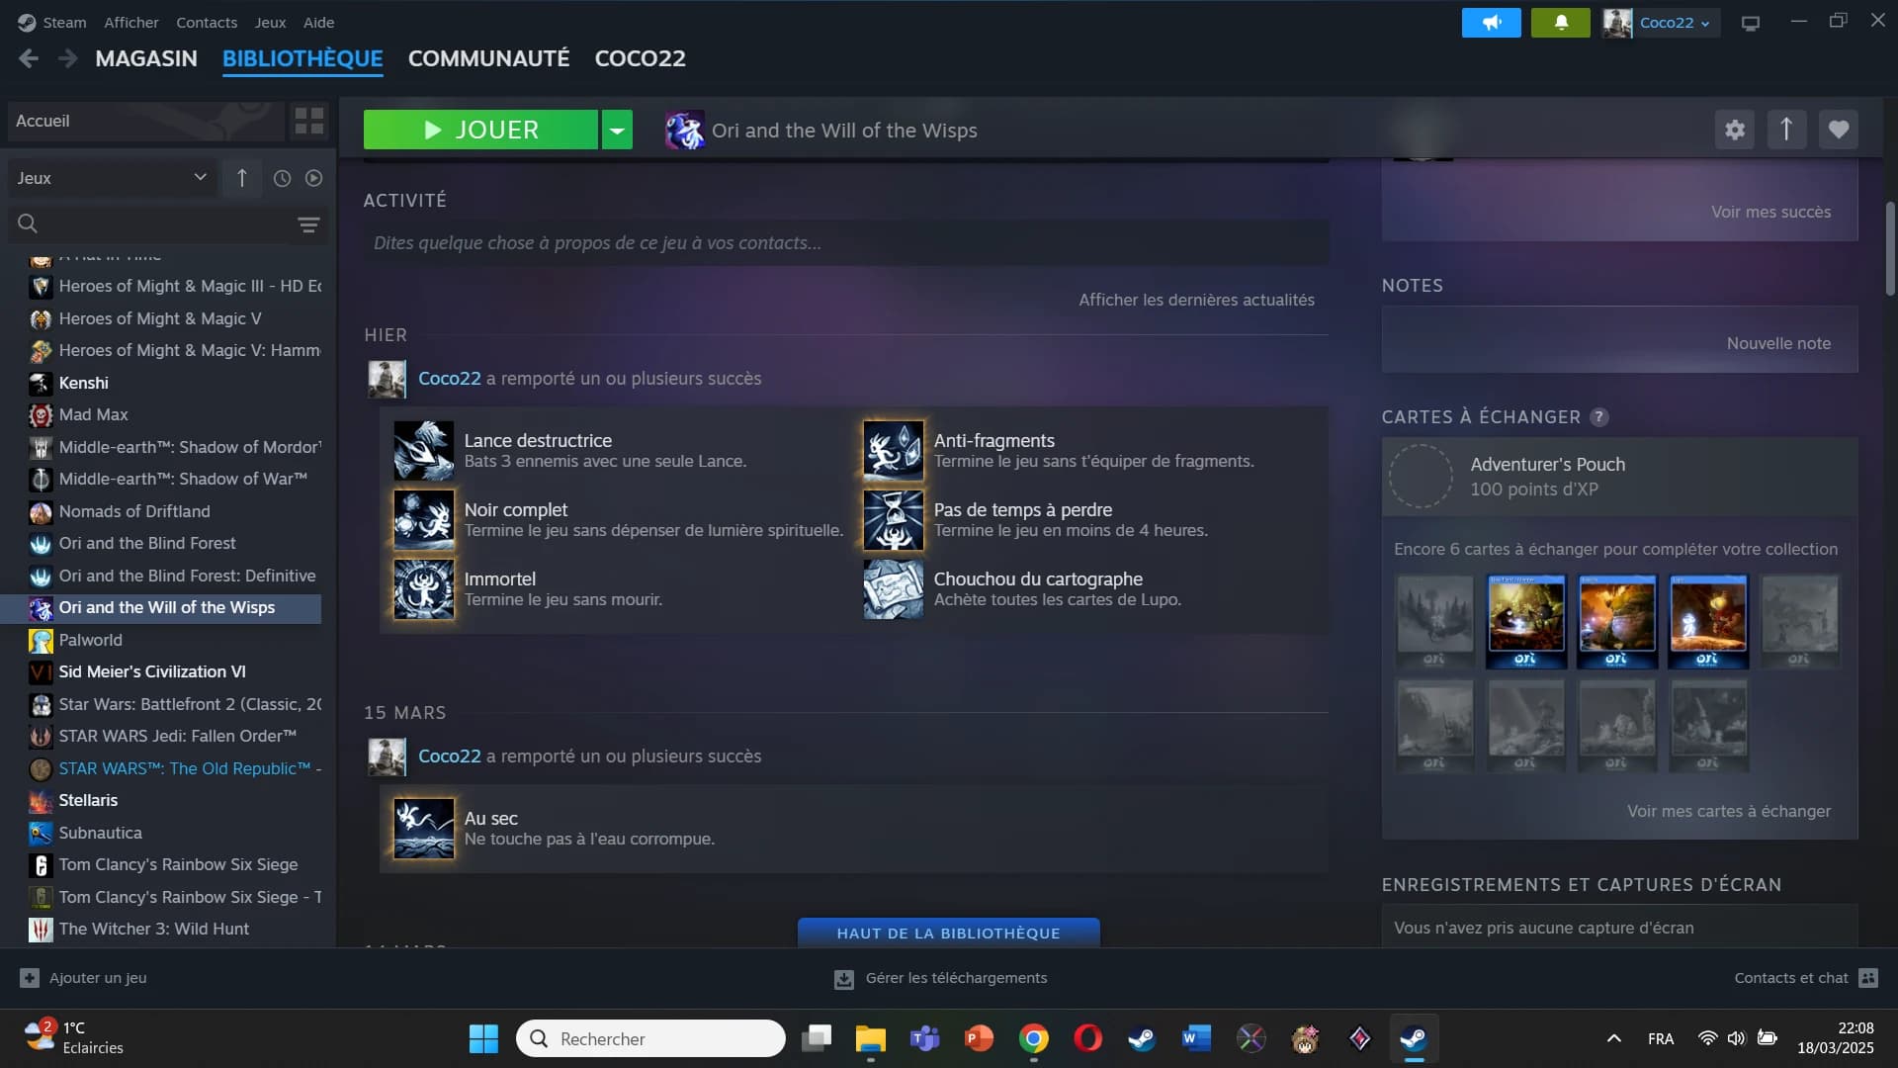
Task: Open Google Chrome from taskbar
Action: [1034, 1038]
